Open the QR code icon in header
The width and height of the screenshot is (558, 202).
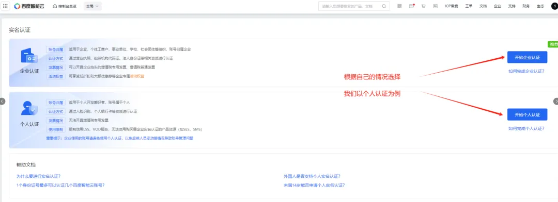tap(399, 6)
